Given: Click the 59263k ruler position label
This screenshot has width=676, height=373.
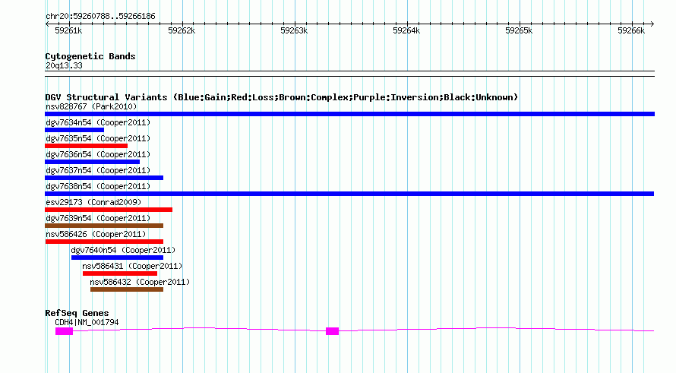Looking at the screenshot, I should [x=294, y=30].
